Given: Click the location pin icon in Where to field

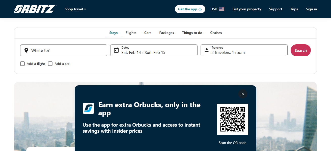Looking at the screenshot, I should click(x=26, y=50).
